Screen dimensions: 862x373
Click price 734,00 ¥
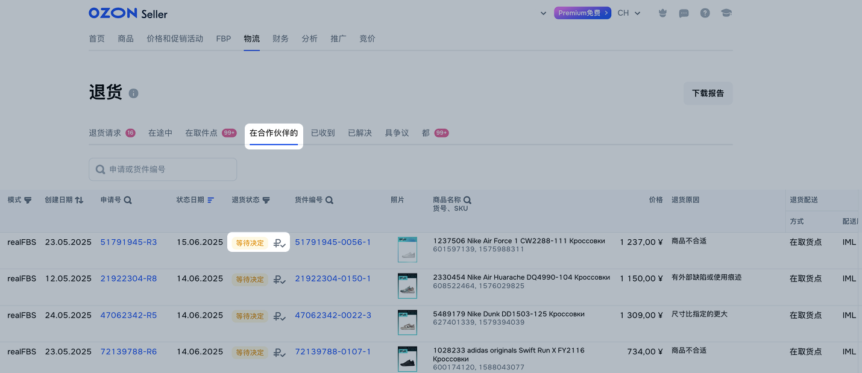click(645, 352)
